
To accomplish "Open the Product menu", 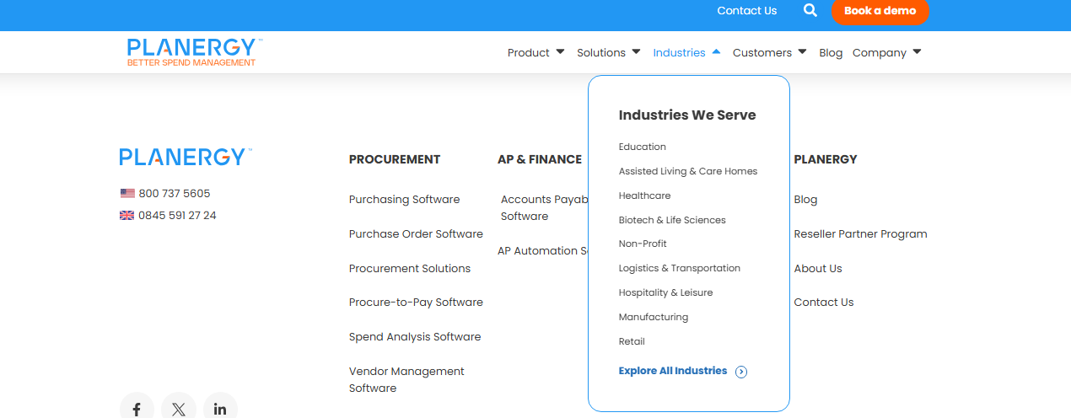I will pyautogui.click(x=529, y=52).
